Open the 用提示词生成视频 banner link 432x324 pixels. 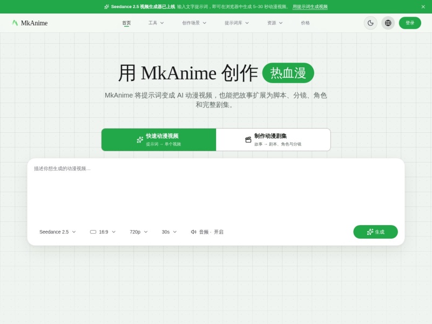[x=310, y=6]
